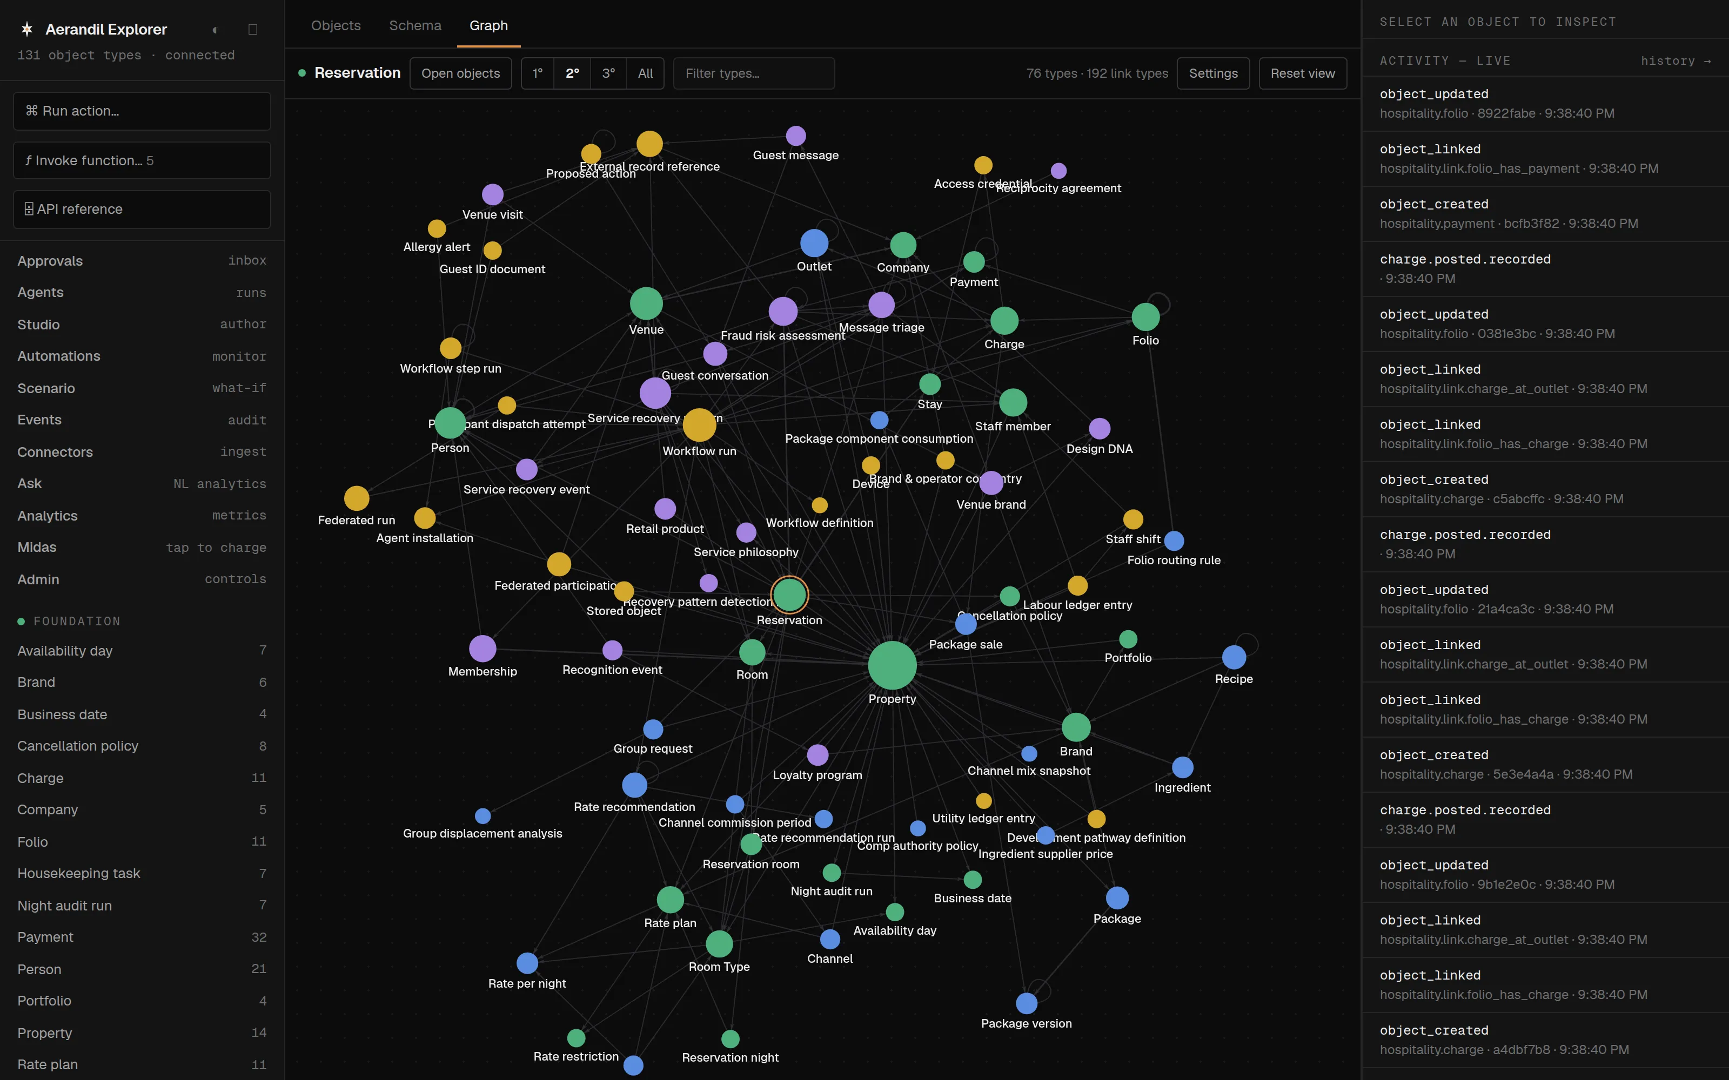
Task: Click the Recipe graph node
Action: [x=1234, y=657]
